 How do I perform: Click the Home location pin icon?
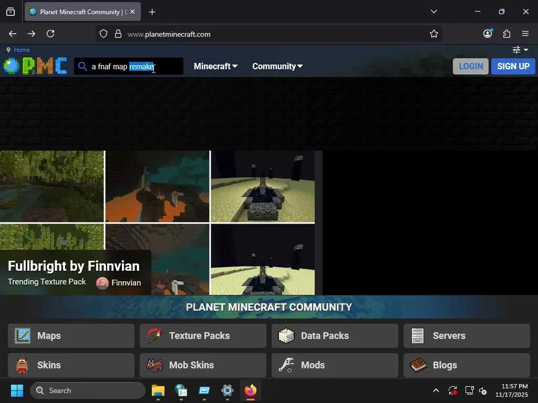click(8, 50)
